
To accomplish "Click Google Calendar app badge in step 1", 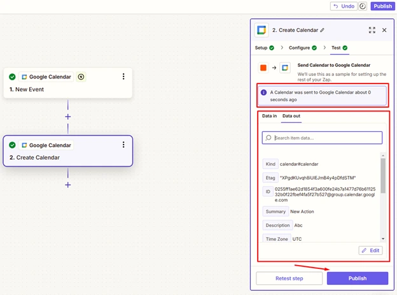I will pyautogui.click(x=46, y=76).
